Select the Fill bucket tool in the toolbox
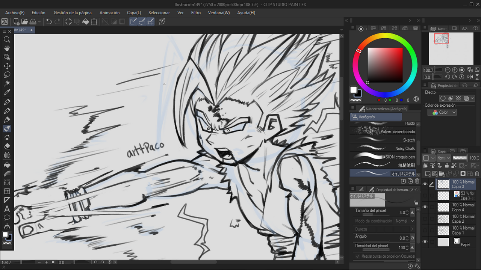Viewport: 481px width, 270px height. point(7,164)
